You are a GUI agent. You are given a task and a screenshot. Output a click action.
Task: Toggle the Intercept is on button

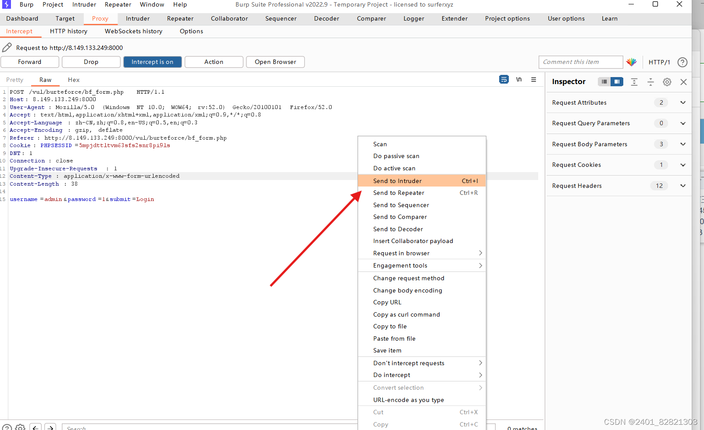click(153, 62)
